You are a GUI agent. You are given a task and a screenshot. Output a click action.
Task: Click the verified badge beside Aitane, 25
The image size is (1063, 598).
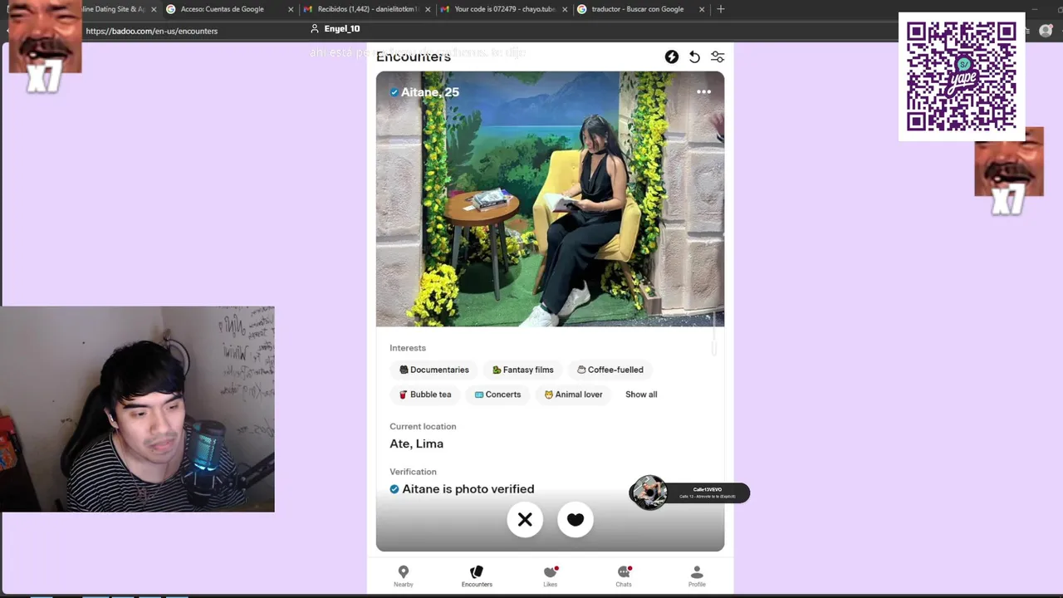click(x=394, y=92)
